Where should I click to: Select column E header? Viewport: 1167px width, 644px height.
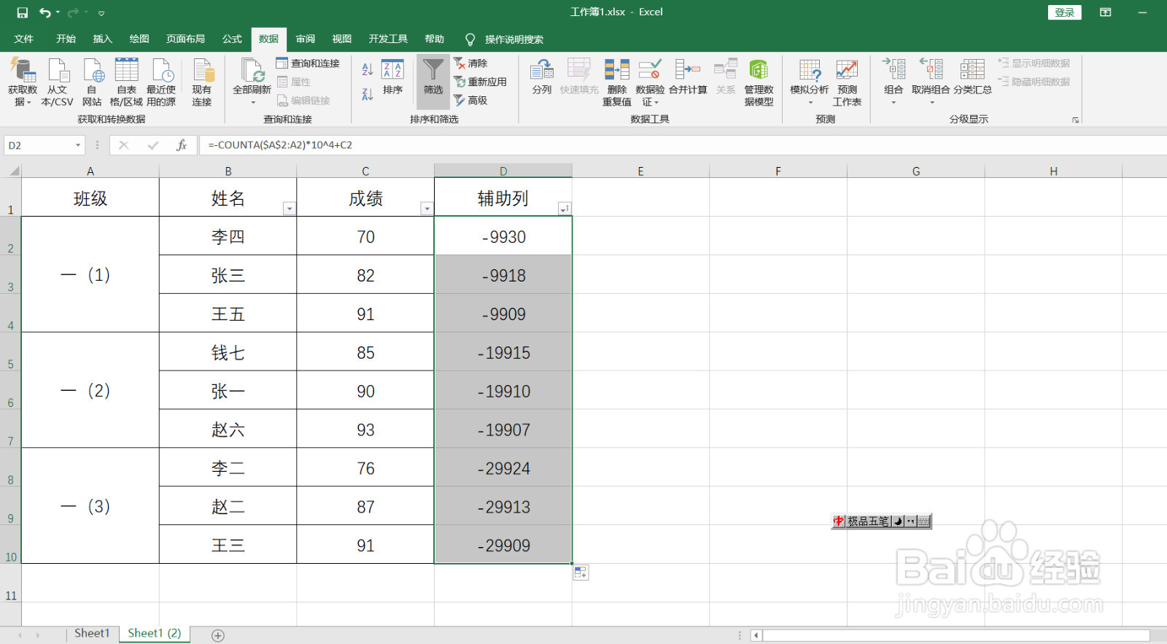640,171
